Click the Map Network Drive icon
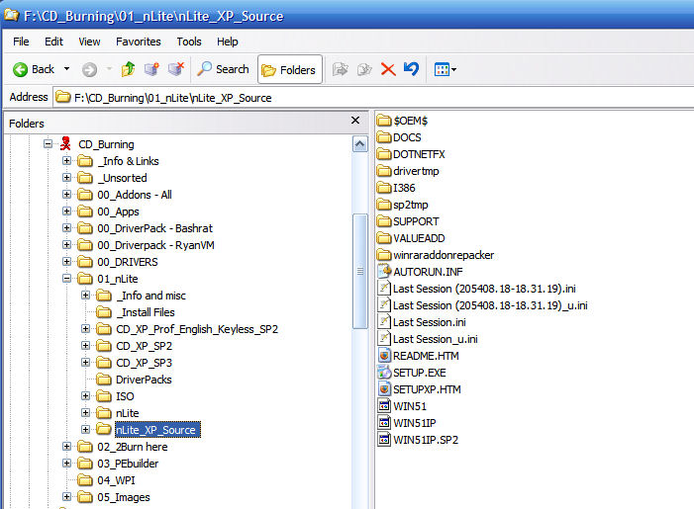Viewport: 694px width, 509px height. [x=151, y=69]
